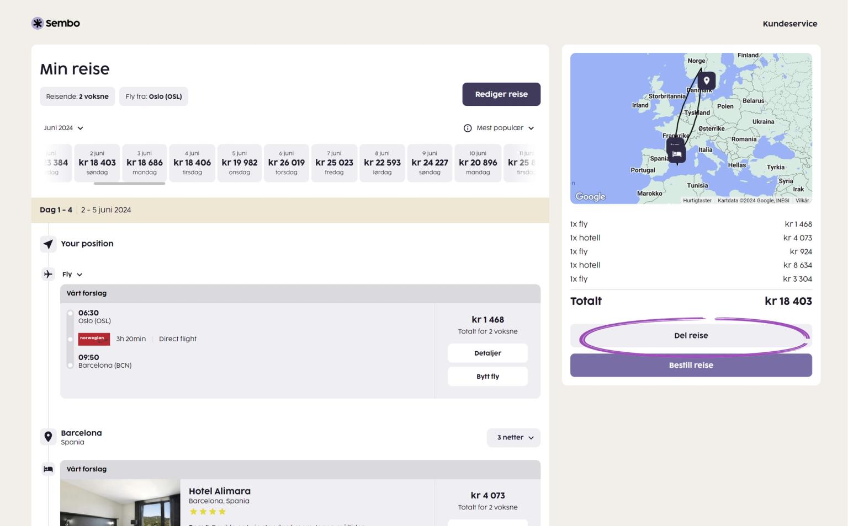Select 4 juni date priced kr 18 406
Viewport: 848px width, 526px height.
click(x=192, y=163)
